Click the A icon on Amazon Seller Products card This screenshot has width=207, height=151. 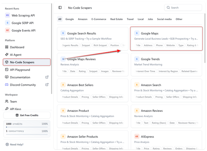coord(63,136)
